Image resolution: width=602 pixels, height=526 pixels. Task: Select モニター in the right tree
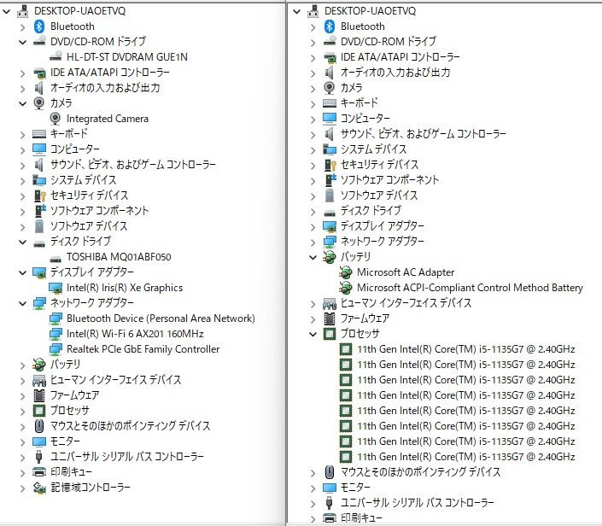pyautogui.click(x=355, y=488)
